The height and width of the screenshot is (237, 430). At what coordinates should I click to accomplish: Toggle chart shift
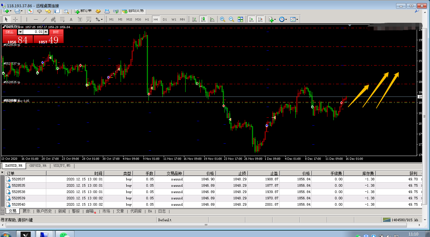[260, 19]
